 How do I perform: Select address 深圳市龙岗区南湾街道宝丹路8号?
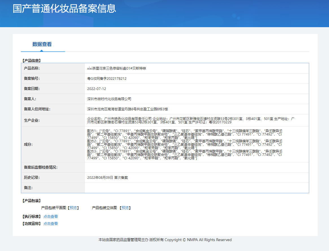(112, 109)
